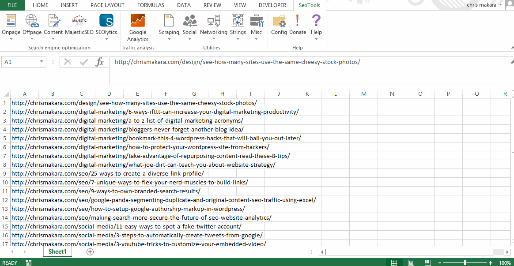Expand the Onpage dropdown arrow
Viewport: 514px width, 266px height.
click(x=11, y=39)
